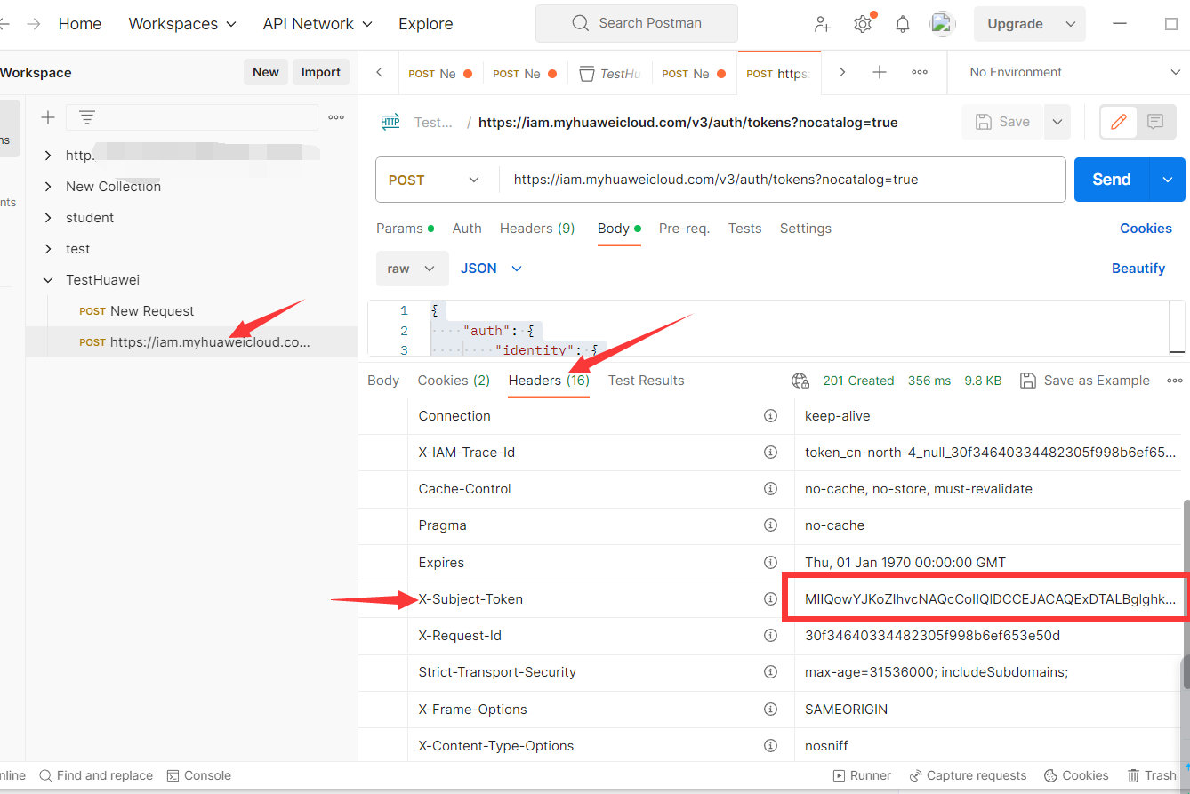
Task: Show info for Expires header
Action: click(771, 563)
